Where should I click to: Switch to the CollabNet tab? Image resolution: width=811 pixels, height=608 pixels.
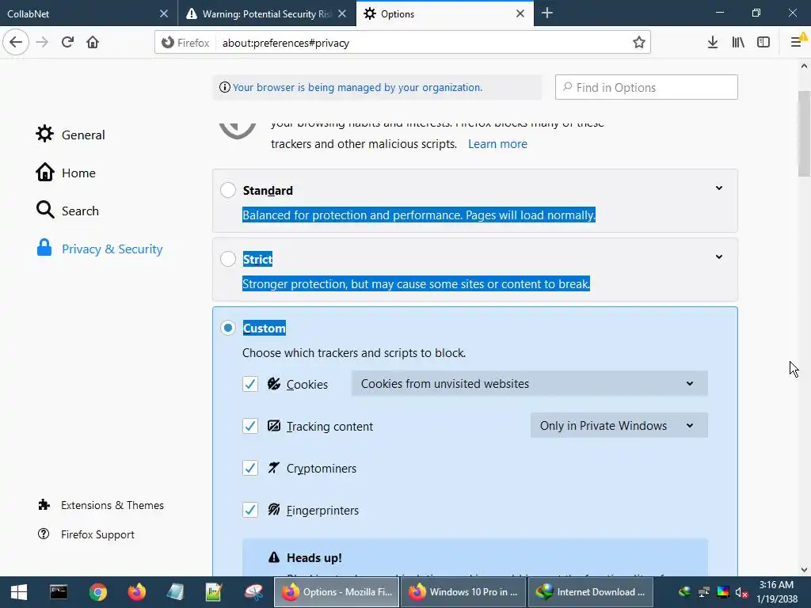(x=89, y=13)
